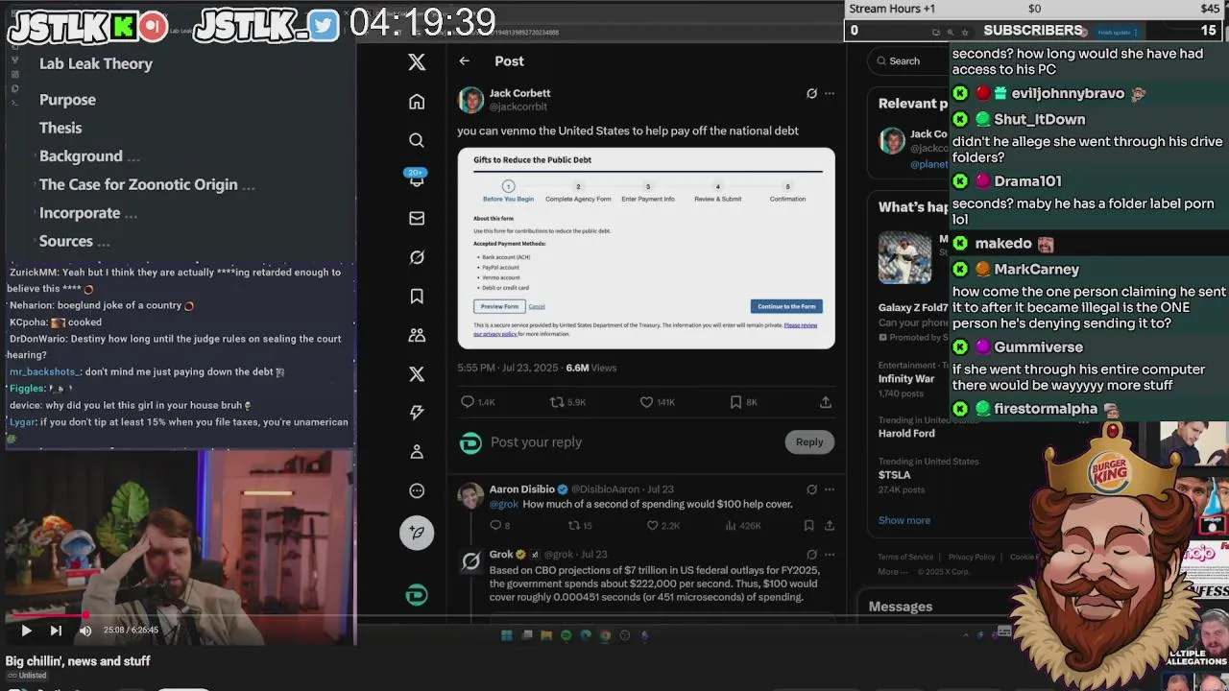Viewport: 1229px width, 691px height.
Task: Open Premium X icon in sidebar
Action: coord(417,374)
